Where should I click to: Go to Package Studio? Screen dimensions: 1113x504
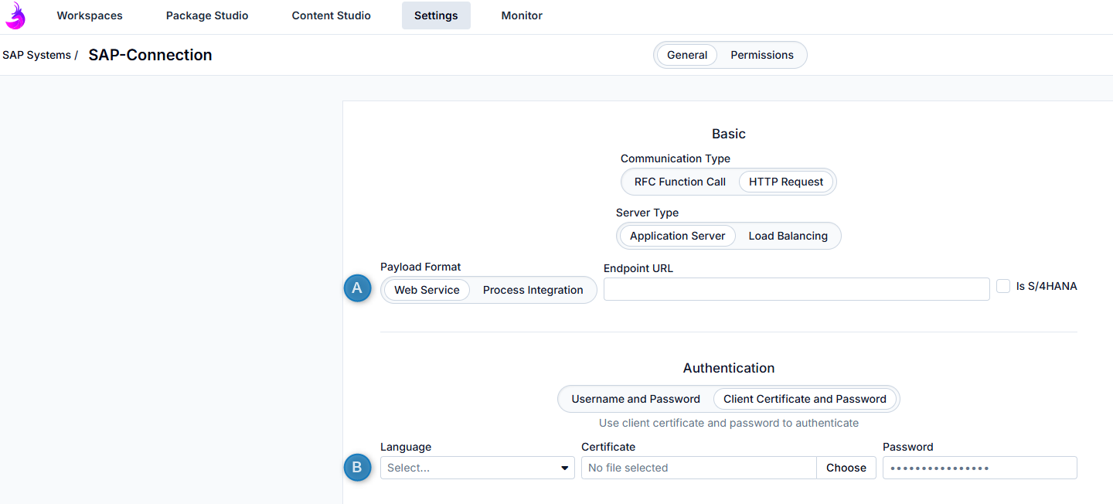click(207, 15)
